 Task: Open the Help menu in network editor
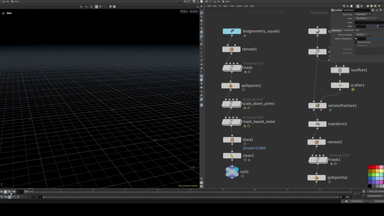pyautogui.click(x=252, y=6)
